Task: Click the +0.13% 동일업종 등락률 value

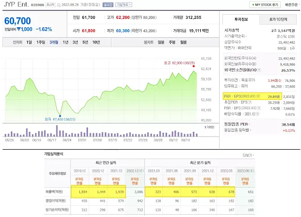Action: point(289,130)
